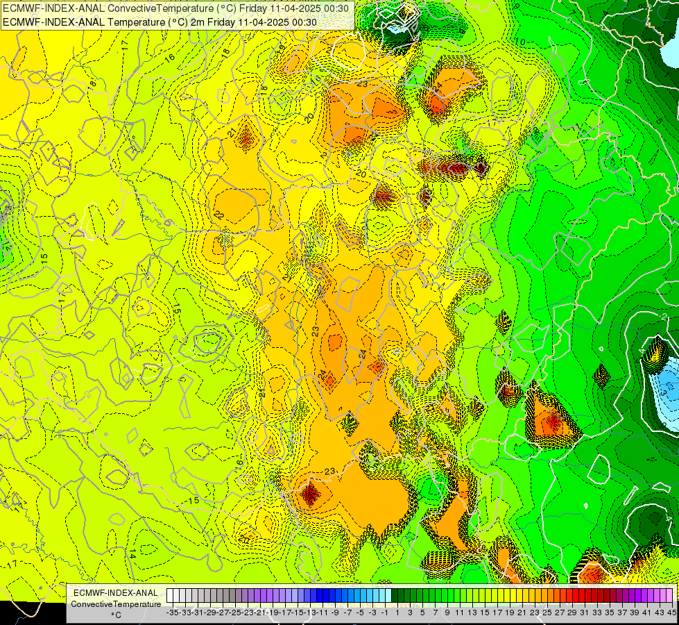Pick the deep blue swatch above -11
This screenshot has width=679, height=625.
pos(320,595)
